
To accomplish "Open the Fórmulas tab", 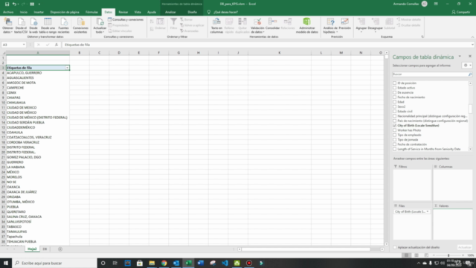I will [91, 12].
